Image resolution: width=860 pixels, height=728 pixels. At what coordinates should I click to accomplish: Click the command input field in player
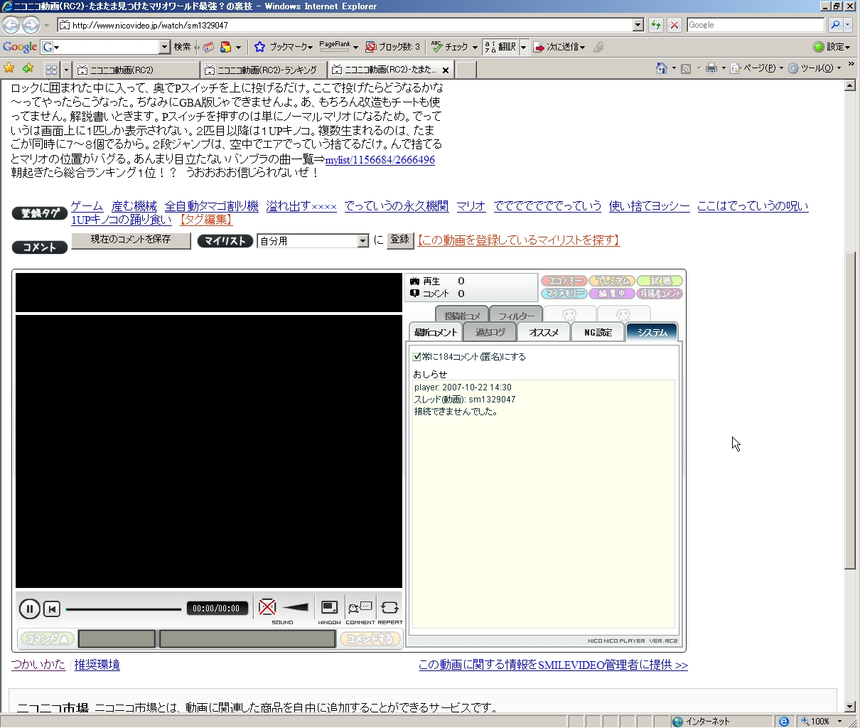(x=117, y=638)
